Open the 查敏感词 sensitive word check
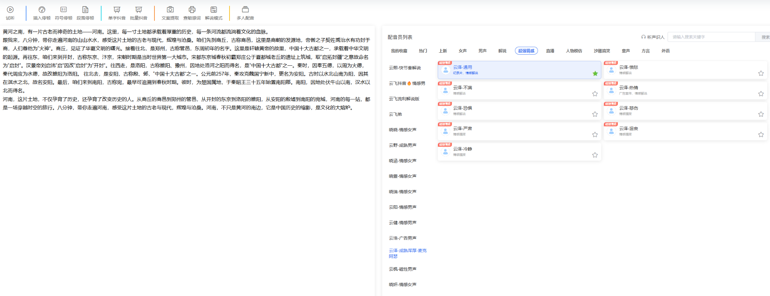 [x=192, y=13]
